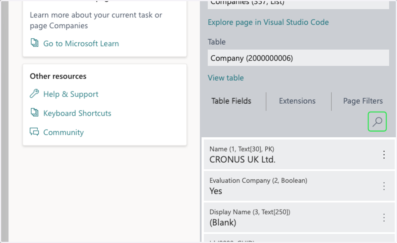Open the three-dot menu for Evaluation Company
The image size is (397, 243).
[384, 186]
